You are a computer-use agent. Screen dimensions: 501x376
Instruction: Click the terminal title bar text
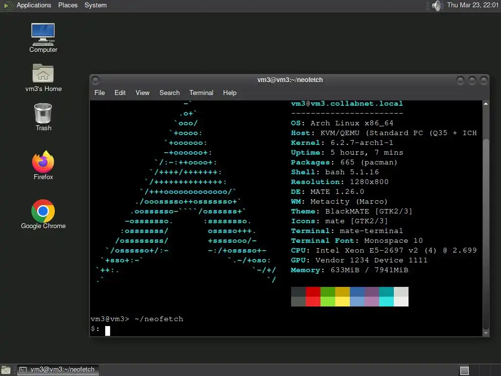(x=290, y=80)
